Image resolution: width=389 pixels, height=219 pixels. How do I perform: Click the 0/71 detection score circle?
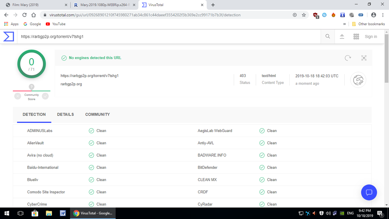click(32, 64)
